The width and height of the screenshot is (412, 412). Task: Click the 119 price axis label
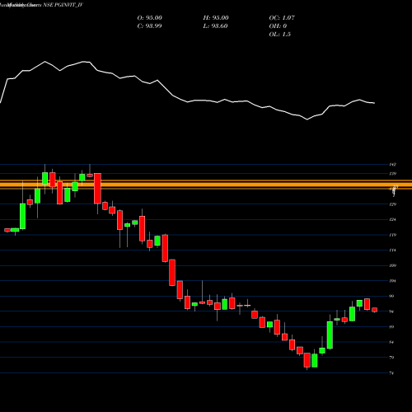[x=392, y=235]
